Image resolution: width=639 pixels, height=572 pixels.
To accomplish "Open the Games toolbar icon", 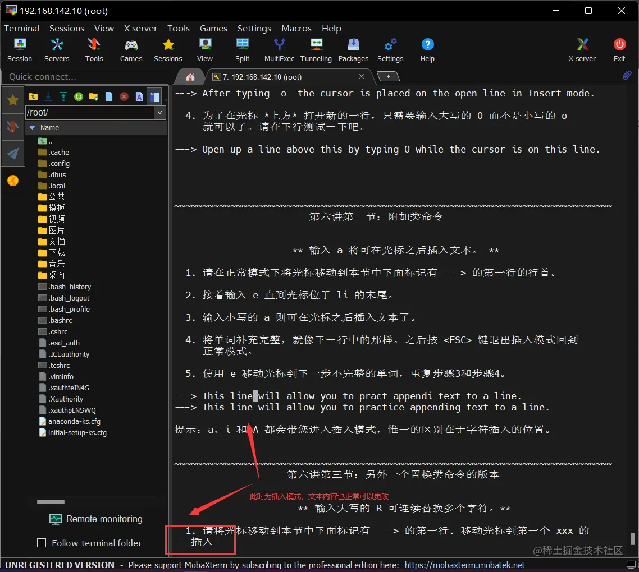I will (131, 50).
